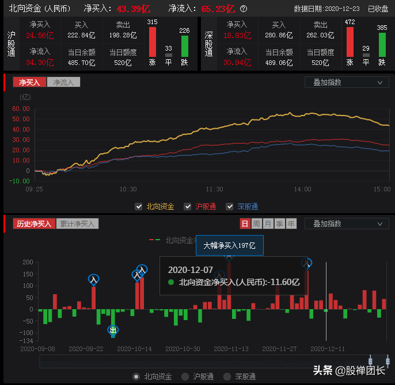Choose the 年 yearly period button
395x385 pixels.
(x=291, y=224)
